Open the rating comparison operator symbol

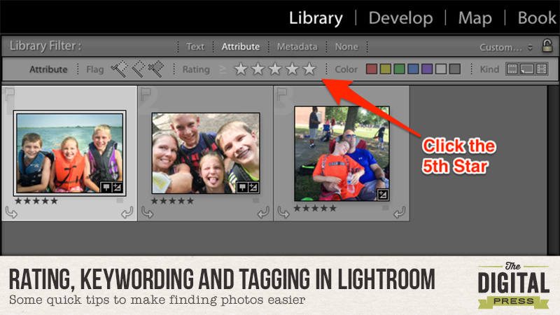pyautogui.click(x=222, y=69)
